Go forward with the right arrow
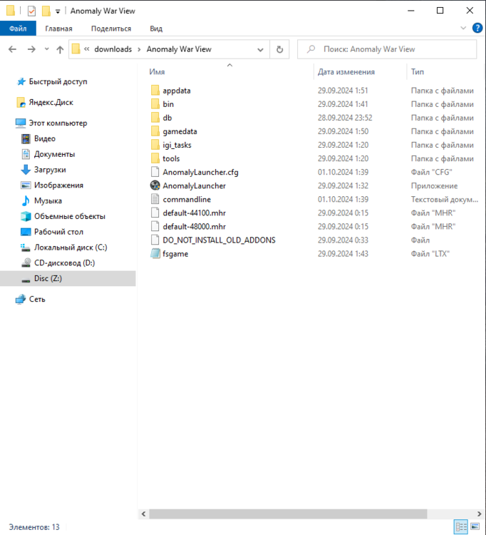The image size is (486, 535). 31,49
